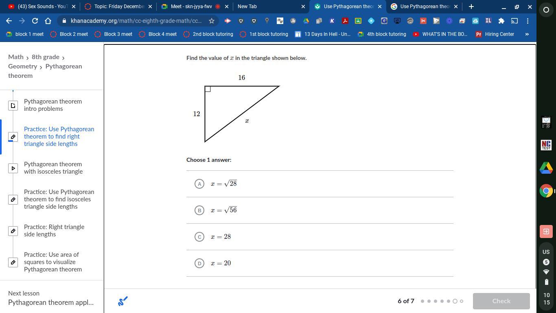Select answer C, x = 28
The width and height of the screenshot is (556, 313).
(320, 237)
